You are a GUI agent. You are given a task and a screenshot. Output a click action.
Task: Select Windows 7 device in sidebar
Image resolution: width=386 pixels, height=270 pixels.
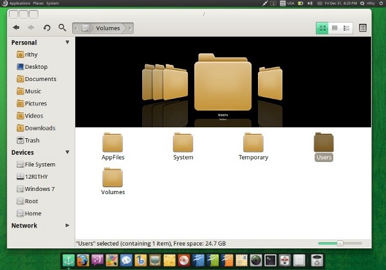(39, 189)
